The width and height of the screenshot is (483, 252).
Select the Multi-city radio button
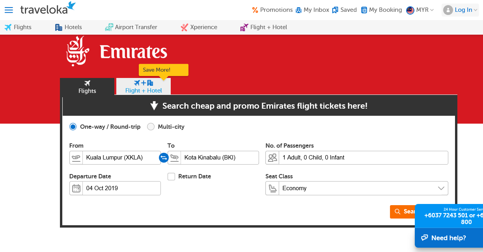[x=151, y=127]
